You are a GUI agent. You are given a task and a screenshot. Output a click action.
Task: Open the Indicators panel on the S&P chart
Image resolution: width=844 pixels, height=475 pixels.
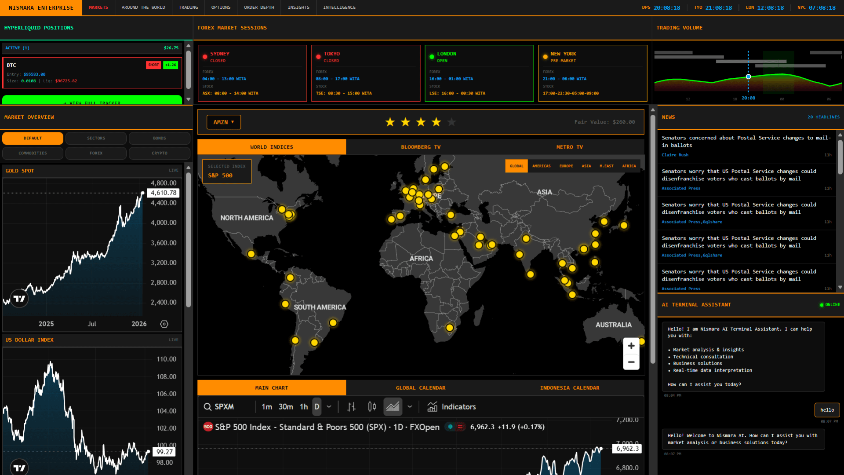[451, 407]
